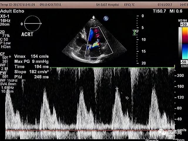Screen dimensions: 188x141
Task: Select the Max PG 9 mmHg result
Action: point(31,61)
